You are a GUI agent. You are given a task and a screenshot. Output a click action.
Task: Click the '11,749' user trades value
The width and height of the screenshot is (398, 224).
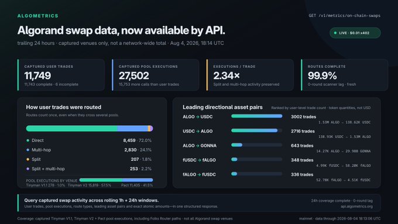[37, 75]
